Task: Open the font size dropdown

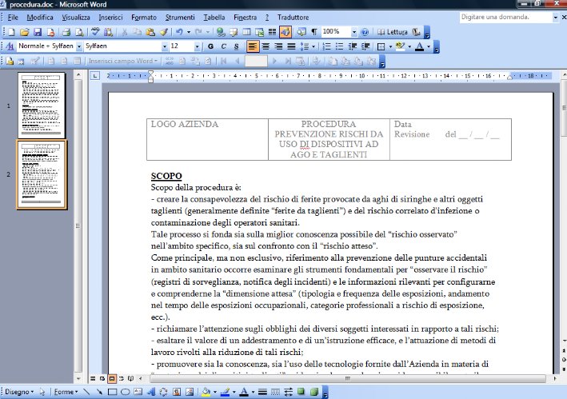Action: pos(198,46)
